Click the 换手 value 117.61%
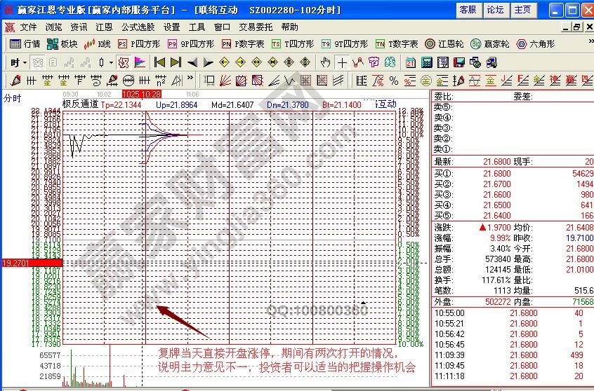 [496, 280]
